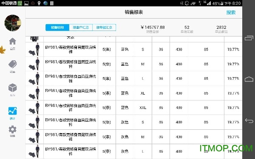255x159 pixels.
Task: Click the M size cell in 灰色 row
Action: pos(143,137)
